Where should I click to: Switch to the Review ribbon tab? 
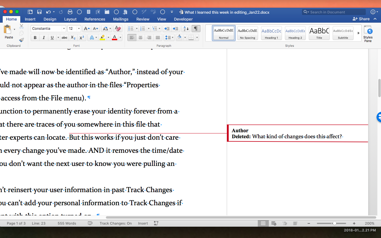[x=143, y=19]
